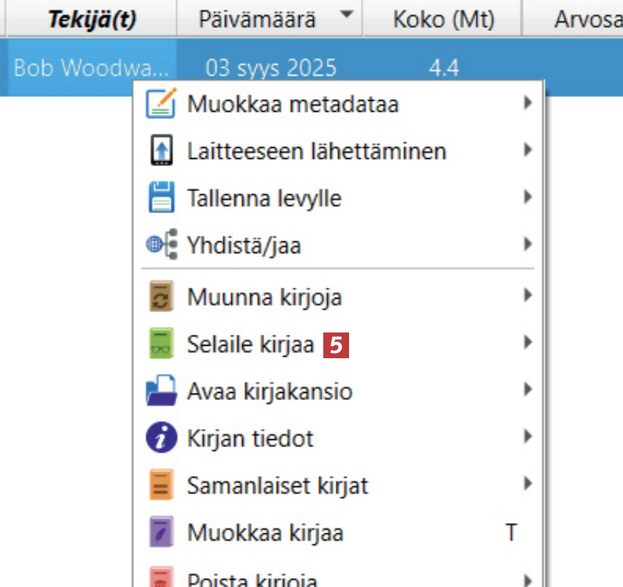The width and height of the screenshot is (623, 587).
Task: Click the Arvosa column header
Action: point(572,18)
